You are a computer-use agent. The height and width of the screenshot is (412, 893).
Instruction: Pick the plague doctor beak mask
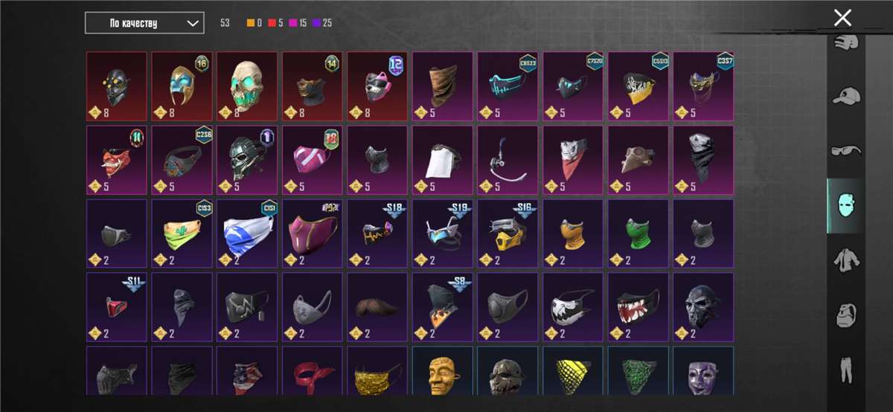pos(638,159)
